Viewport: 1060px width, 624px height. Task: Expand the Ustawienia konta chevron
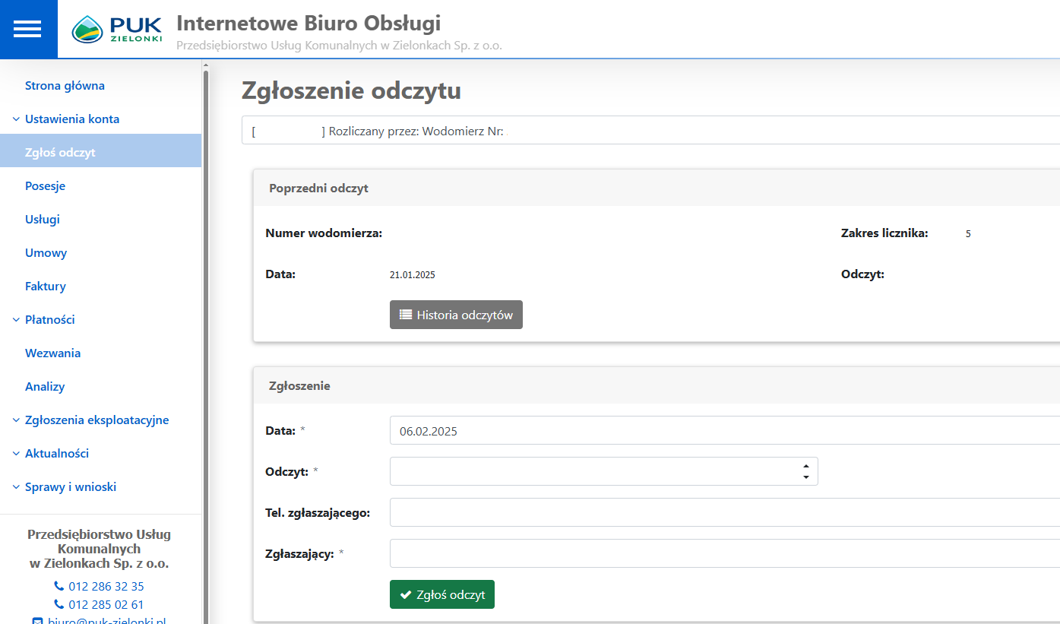[16, 119]
